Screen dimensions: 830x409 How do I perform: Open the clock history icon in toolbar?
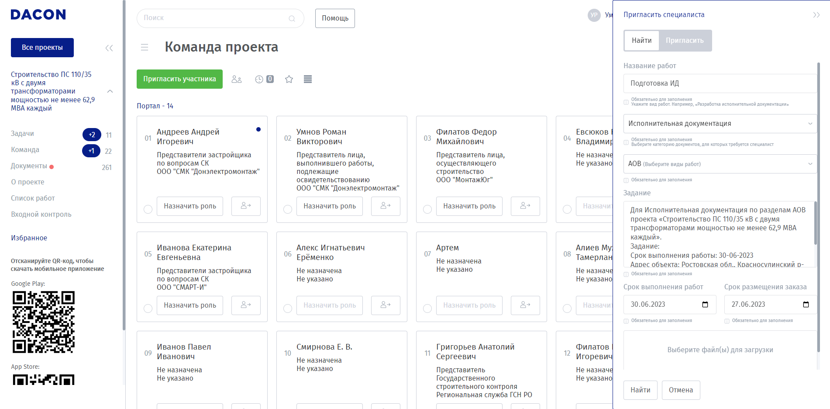pos(259,79)
